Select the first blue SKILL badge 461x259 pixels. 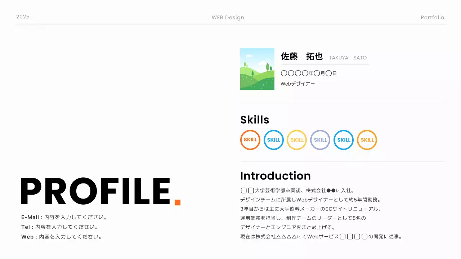click(273, 140)
